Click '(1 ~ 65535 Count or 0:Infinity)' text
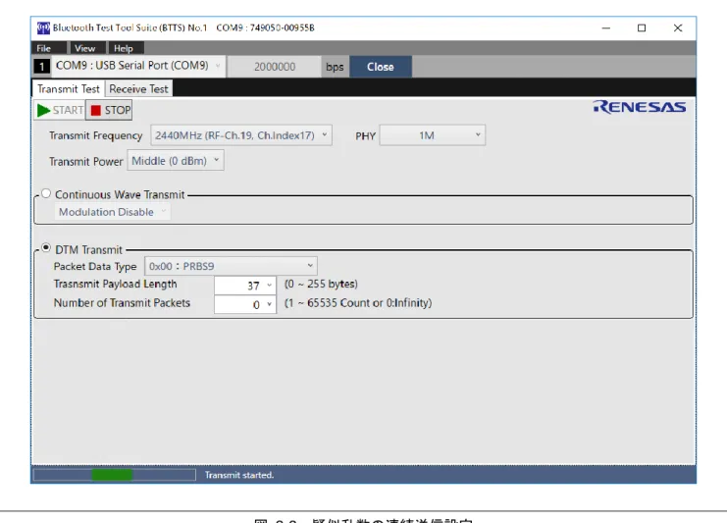This screenshot has width=727, height=523. point(358,303)
